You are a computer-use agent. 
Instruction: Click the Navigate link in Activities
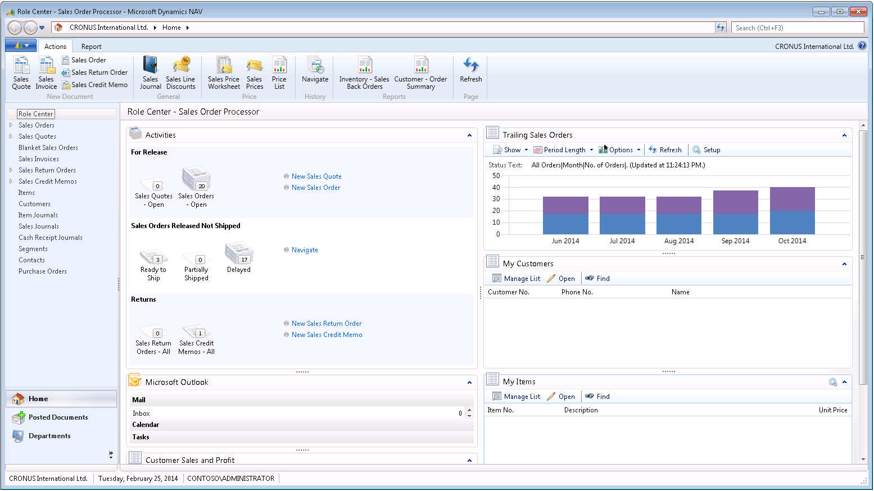pyautogui.click(x=305, y=250)
